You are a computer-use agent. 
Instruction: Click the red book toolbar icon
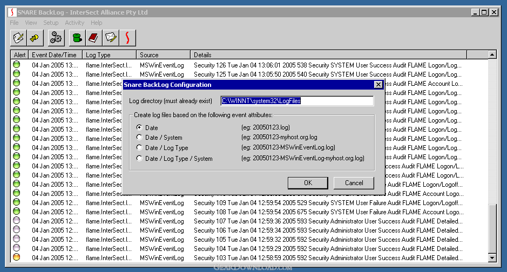tap(93, 37)
